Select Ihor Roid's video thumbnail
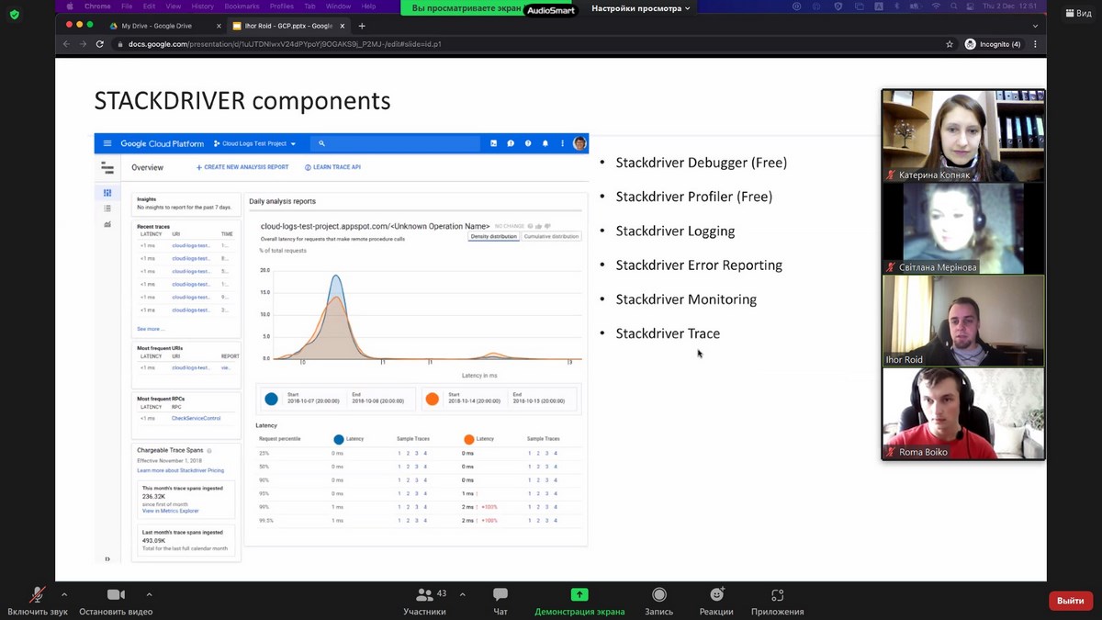Screen dimensions: 1102x620 (x=962, y=321)
